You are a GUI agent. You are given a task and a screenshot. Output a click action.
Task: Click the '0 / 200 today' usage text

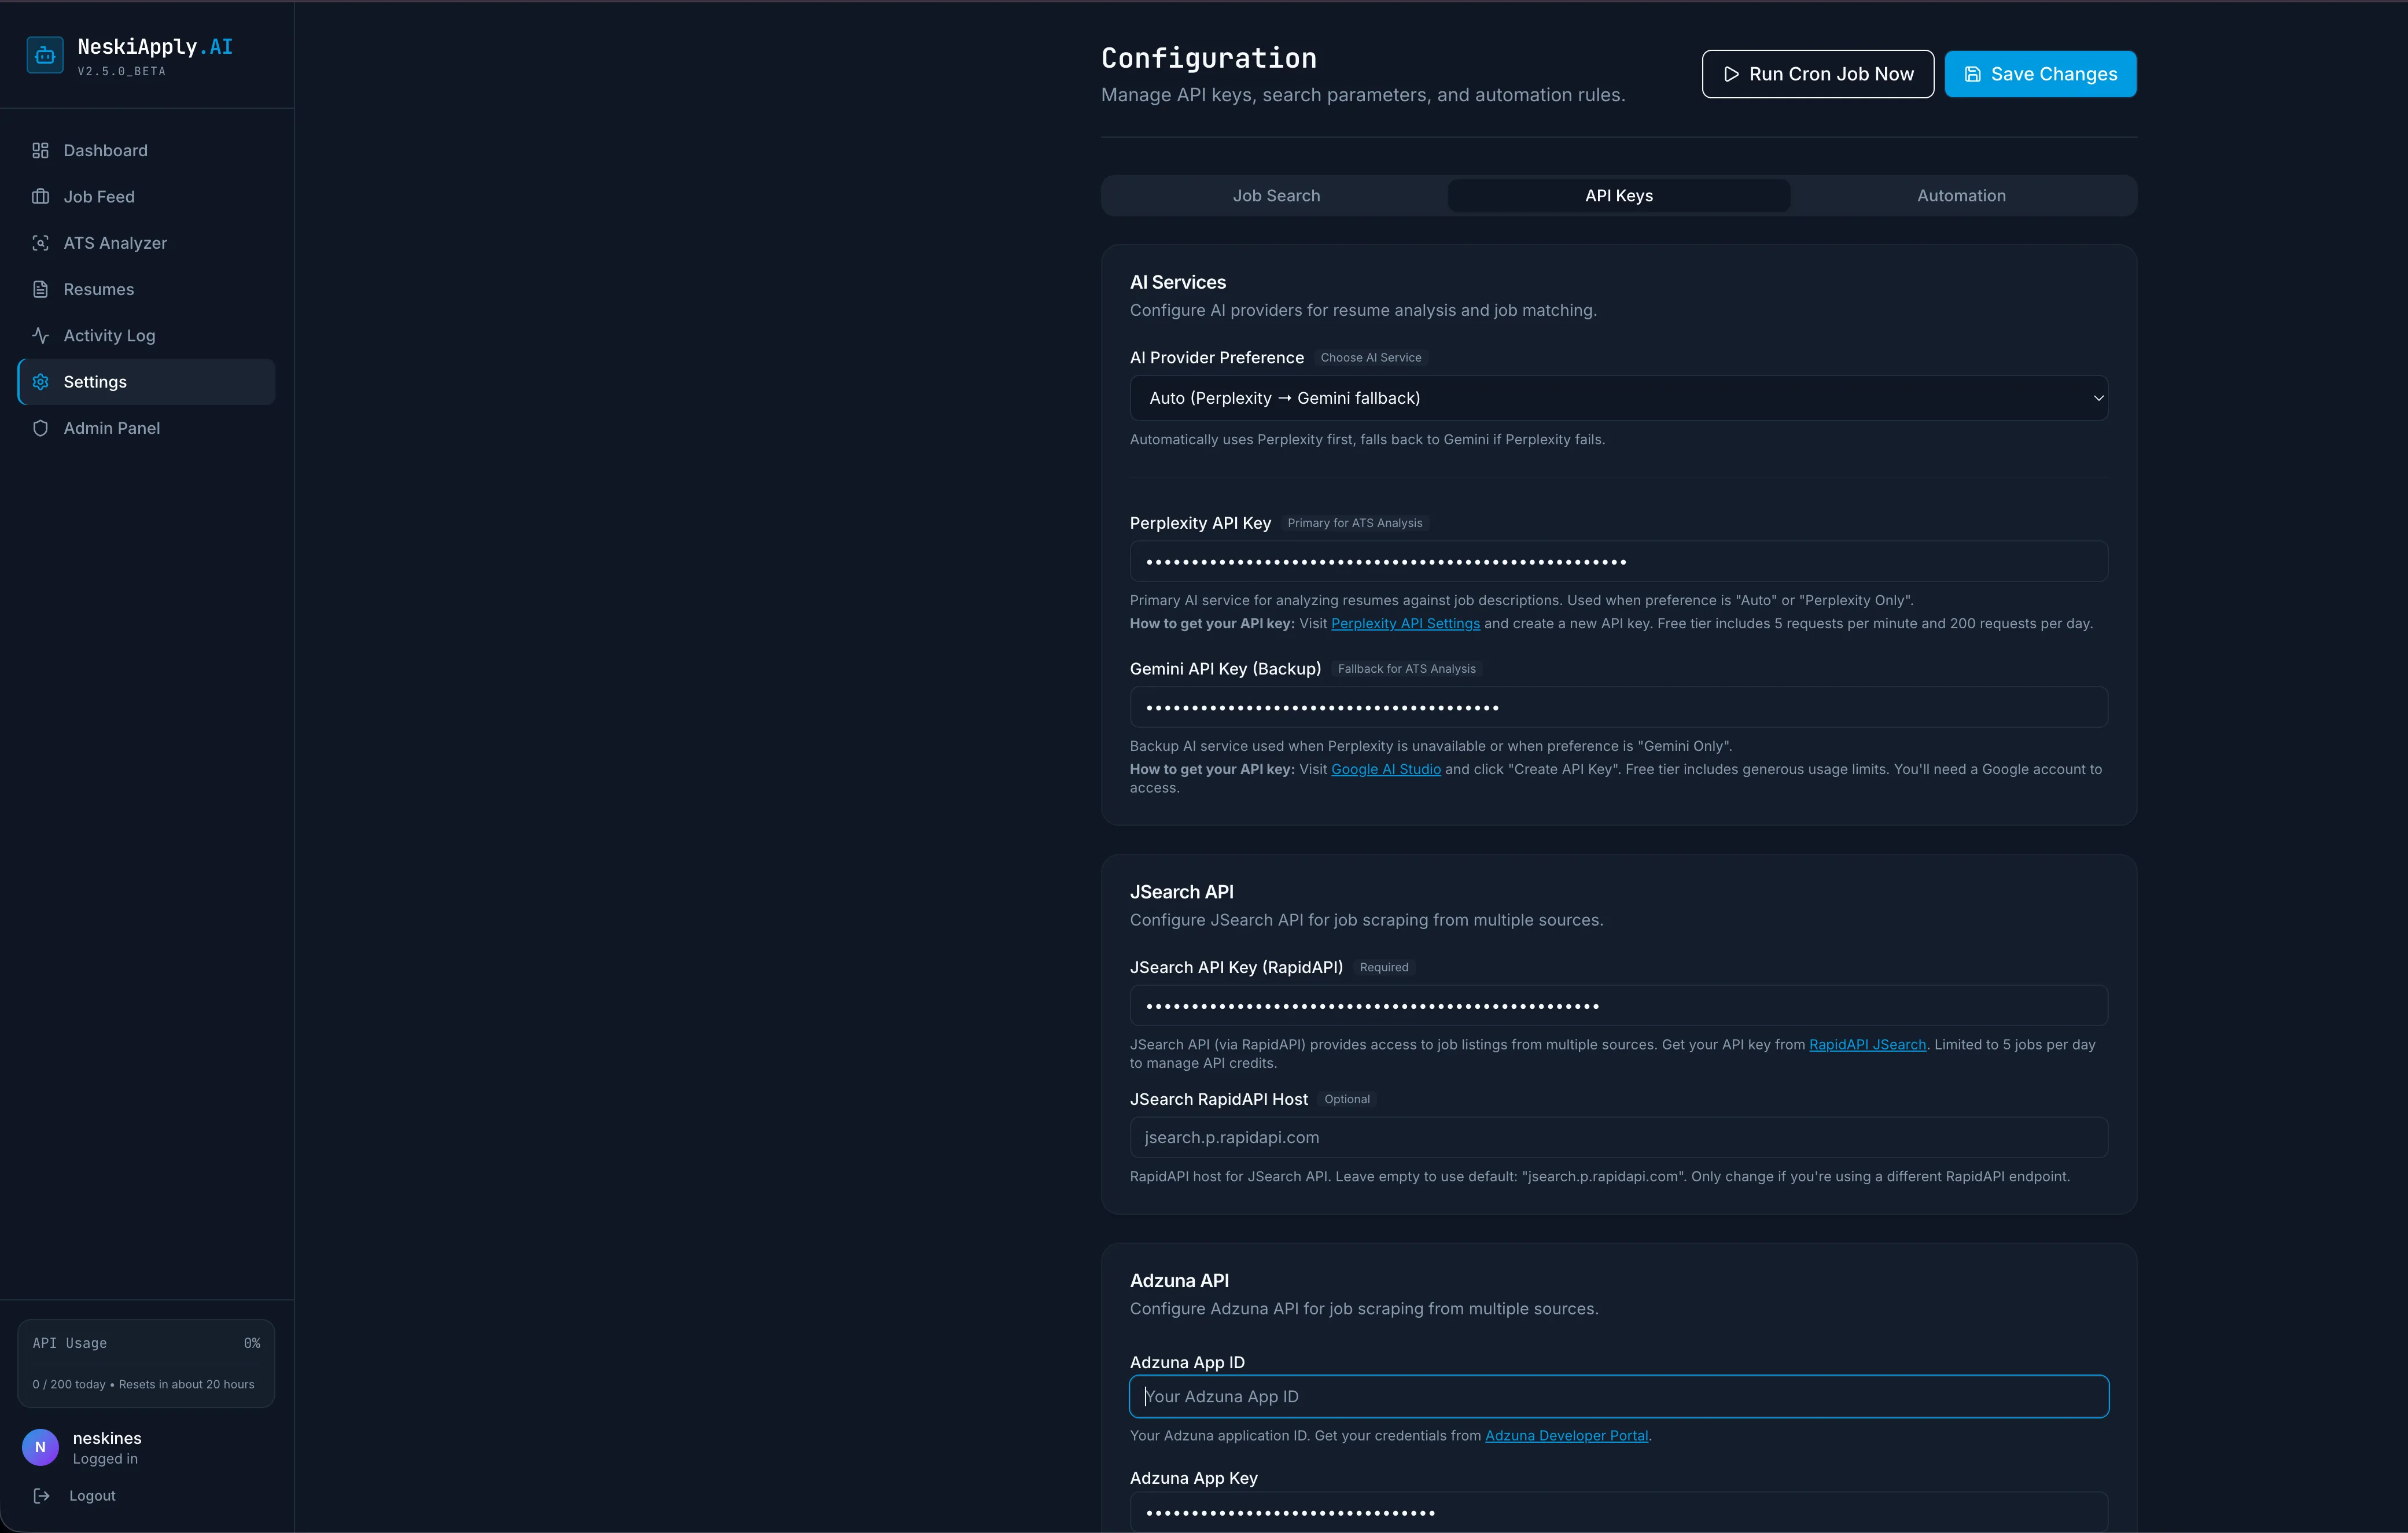[68, 1384]
